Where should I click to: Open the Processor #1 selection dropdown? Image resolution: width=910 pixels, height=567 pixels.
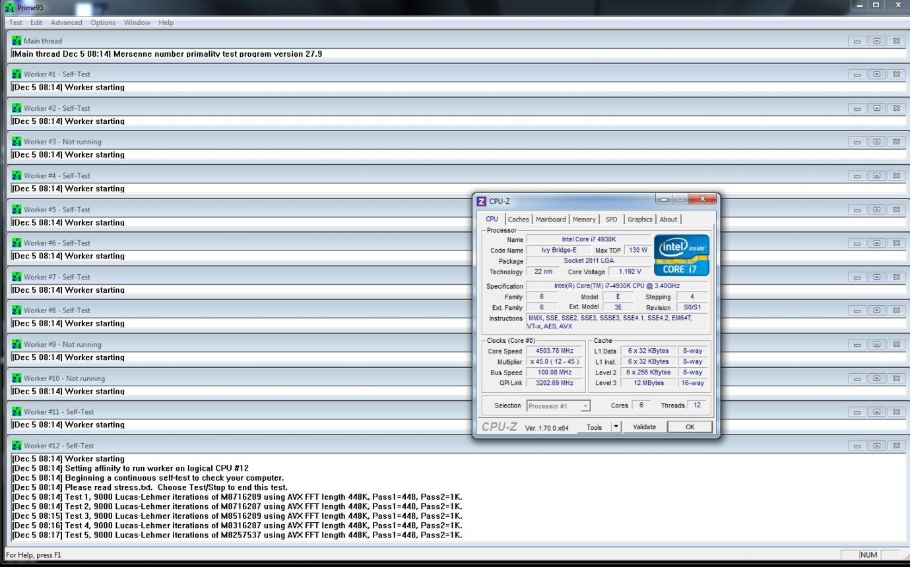pos(558,405)
